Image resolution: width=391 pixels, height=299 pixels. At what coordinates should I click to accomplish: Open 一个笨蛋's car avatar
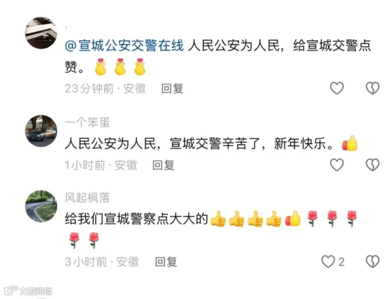(41, 131)
